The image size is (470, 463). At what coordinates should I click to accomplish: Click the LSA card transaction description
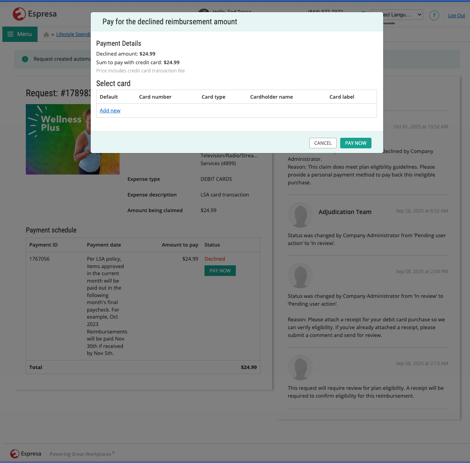pos(225,195)
